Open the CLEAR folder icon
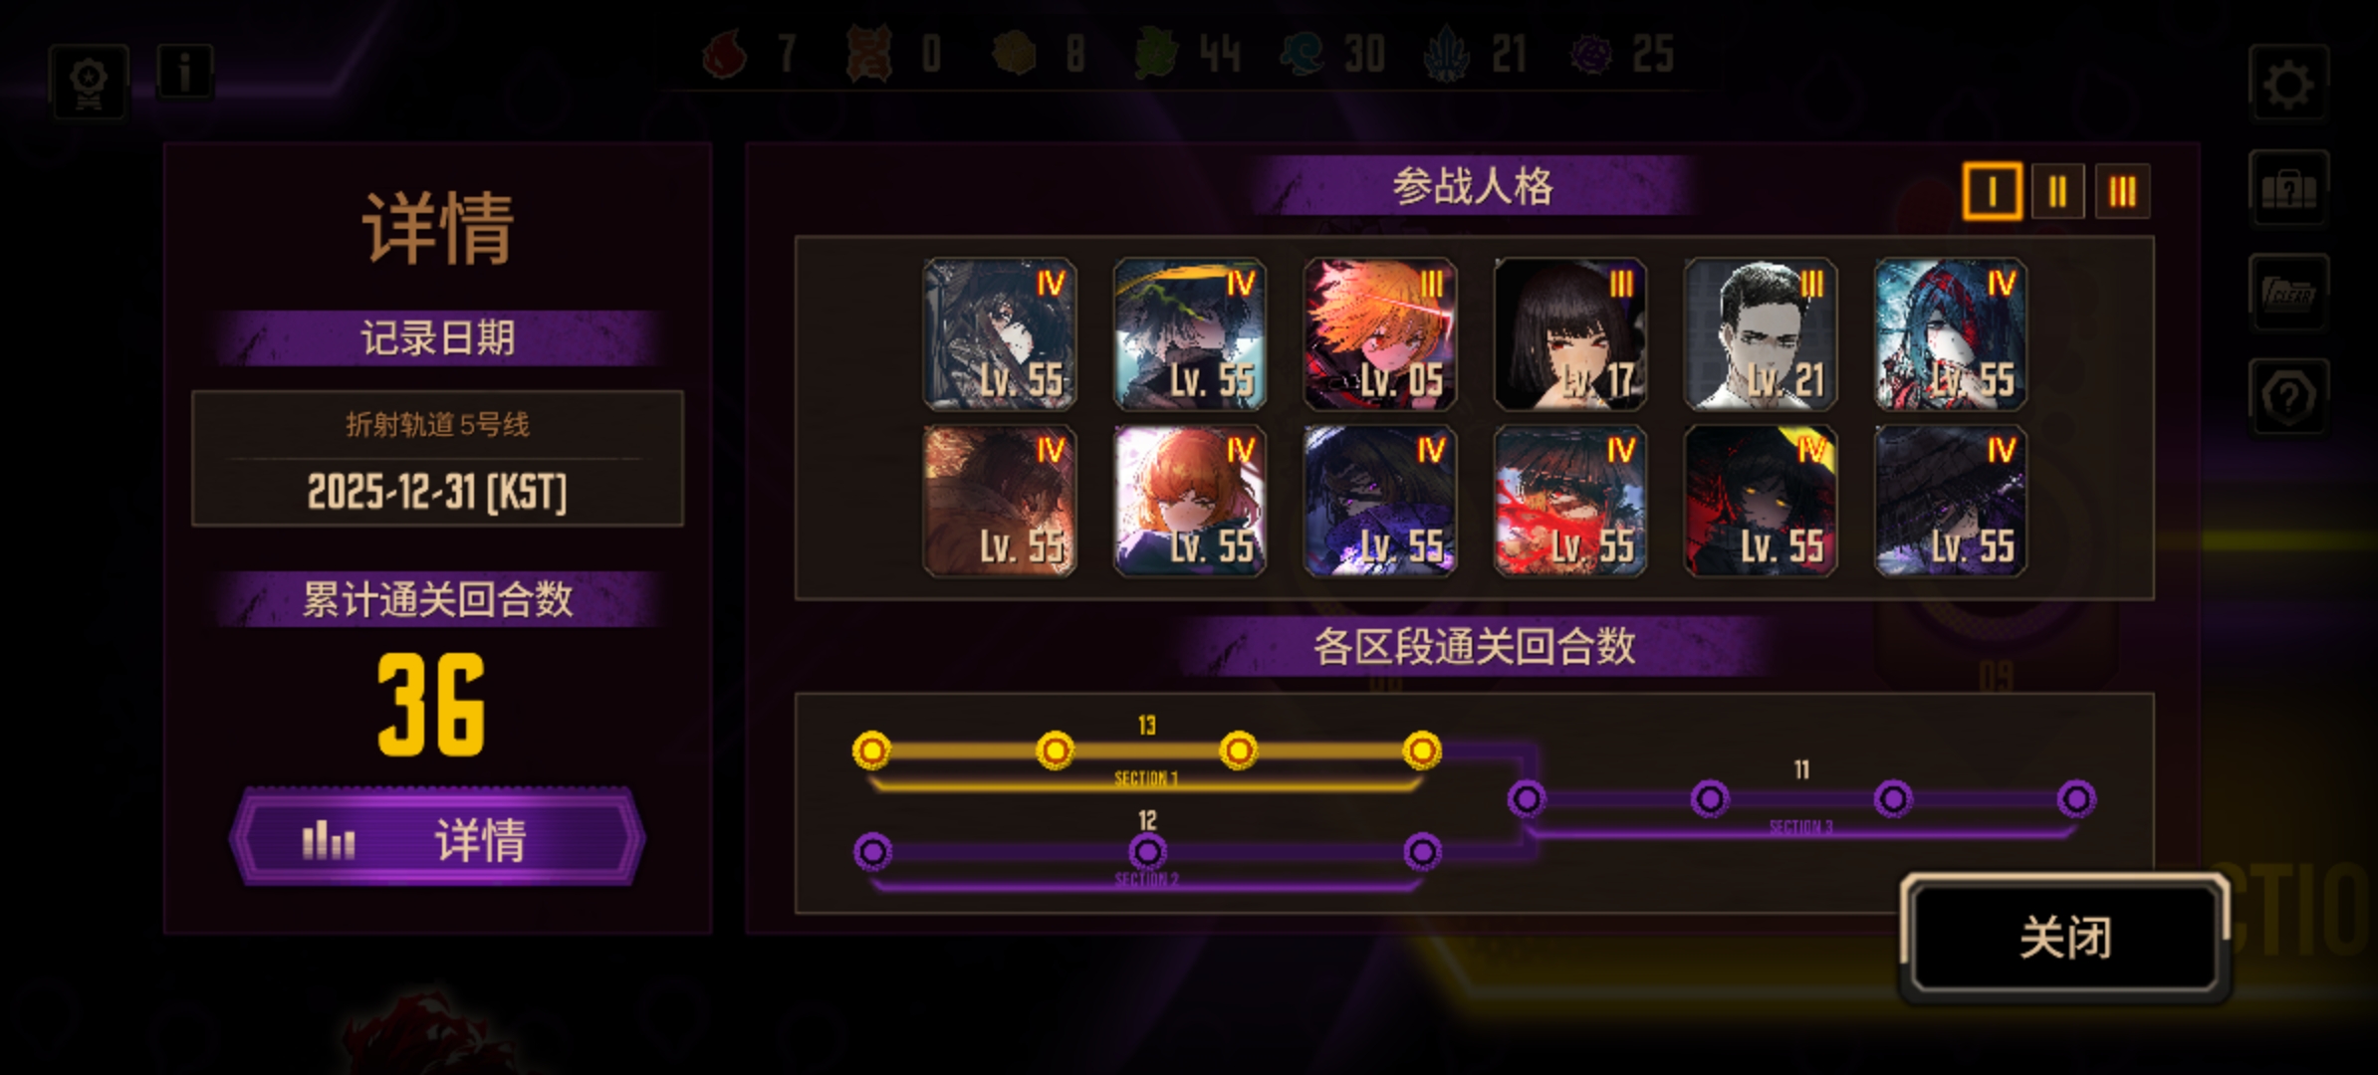 pyautogui.click(x=2287, y=293)
